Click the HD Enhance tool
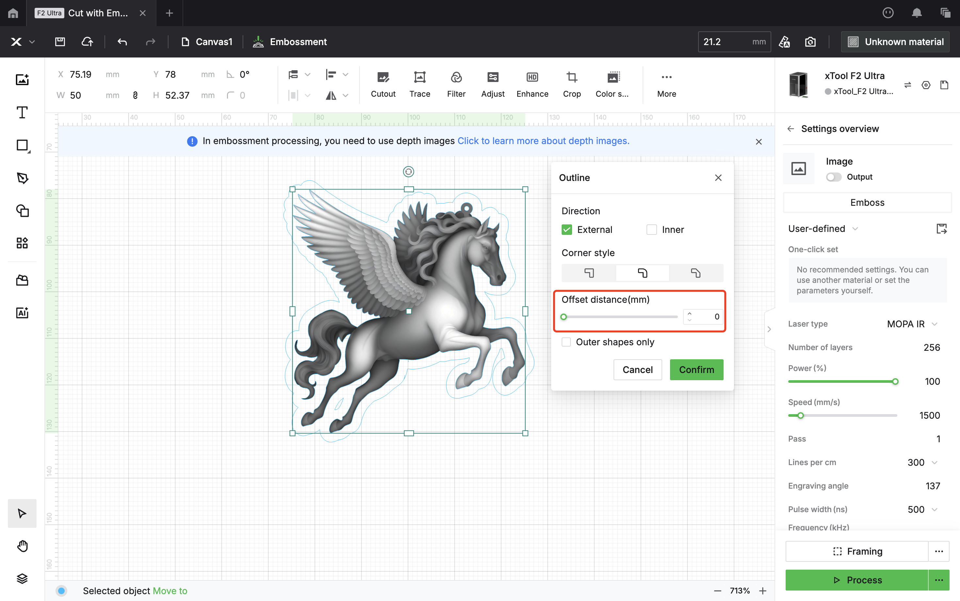 pos(533,85)
